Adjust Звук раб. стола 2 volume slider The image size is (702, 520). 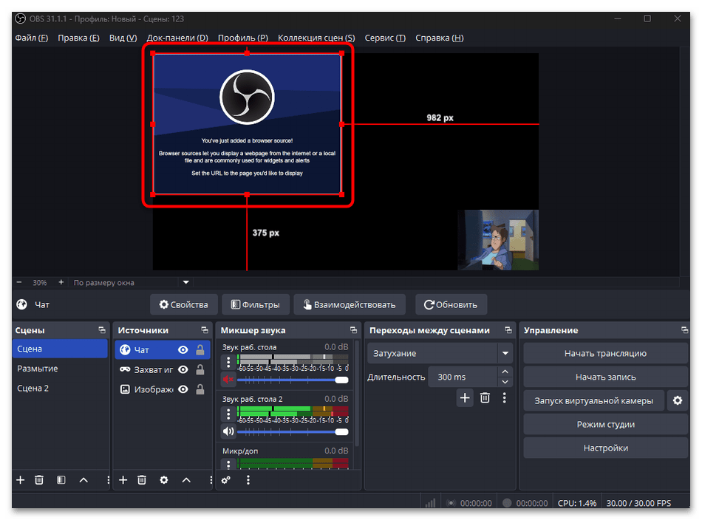[293, 432]
